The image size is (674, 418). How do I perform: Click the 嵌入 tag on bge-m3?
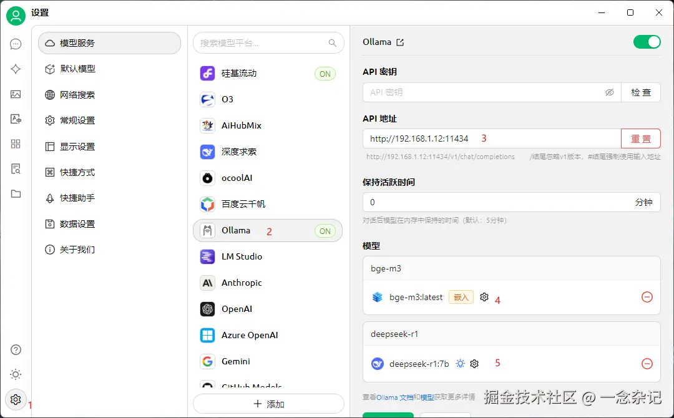(x=461, y=298)
